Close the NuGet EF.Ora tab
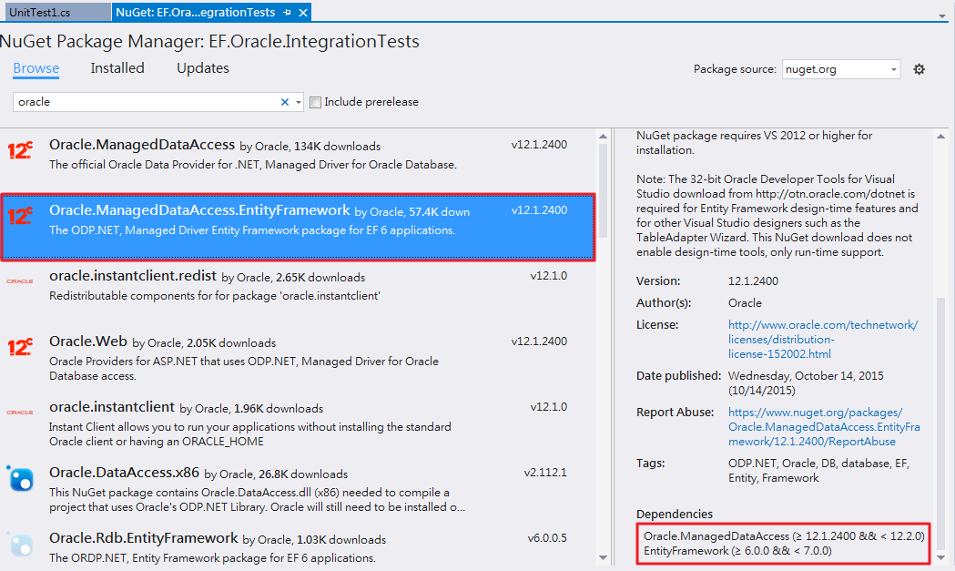Image resolution: width=955 pixels, height=571 pixels. (303, 12)
